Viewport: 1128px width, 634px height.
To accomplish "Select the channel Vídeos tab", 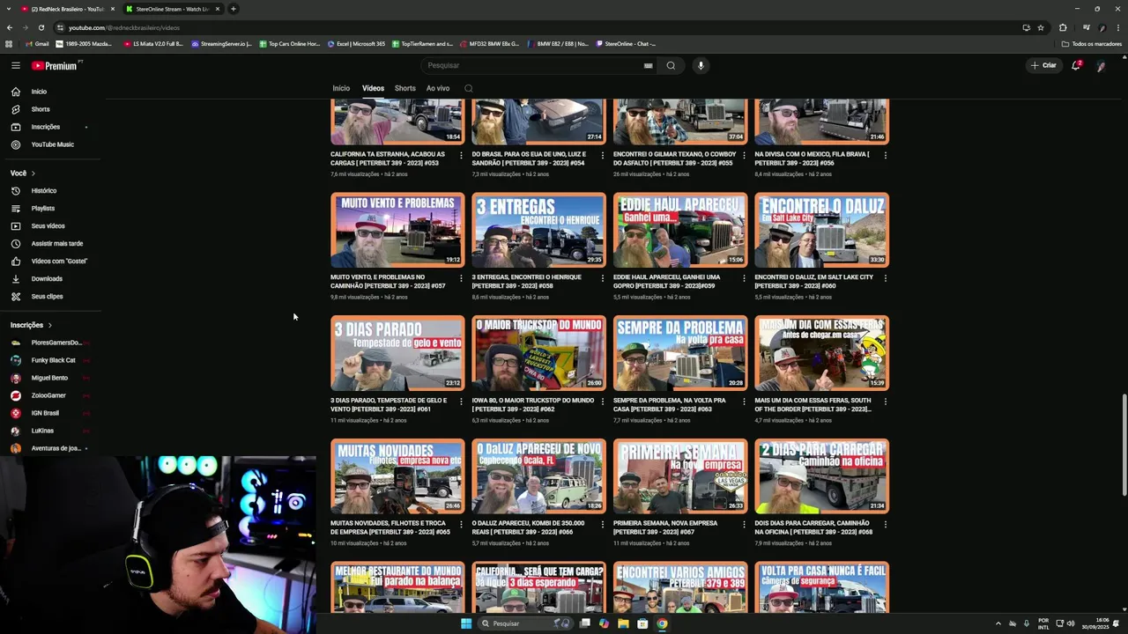I will pyautogui.click(x=373, y=88).
